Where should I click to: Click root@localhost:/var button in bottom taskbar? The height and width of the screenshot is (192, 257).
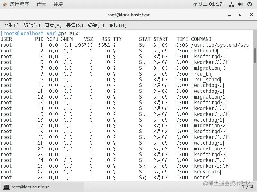pos(42,187)
